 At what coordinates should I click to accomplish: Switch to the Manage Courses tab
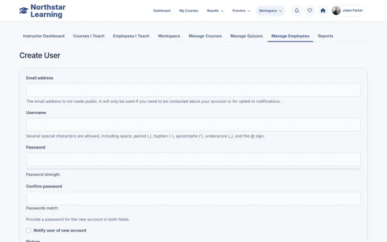205,36
